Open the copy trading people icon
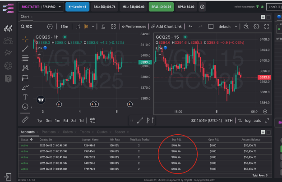This screenshot has width=282, height=182. click(8, 41)
